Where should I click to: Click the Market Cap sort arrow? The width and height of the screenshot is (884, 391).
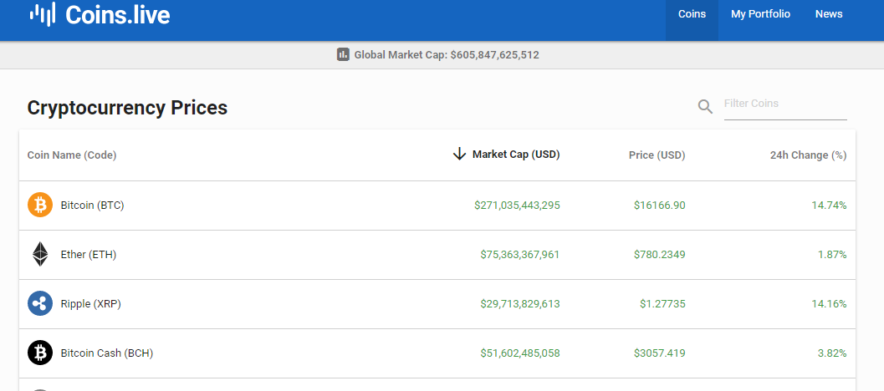(459, 154)
